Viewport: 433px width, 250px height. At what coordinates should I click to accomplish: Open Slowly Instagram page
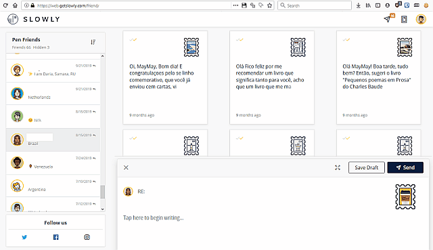click(87, 237)
